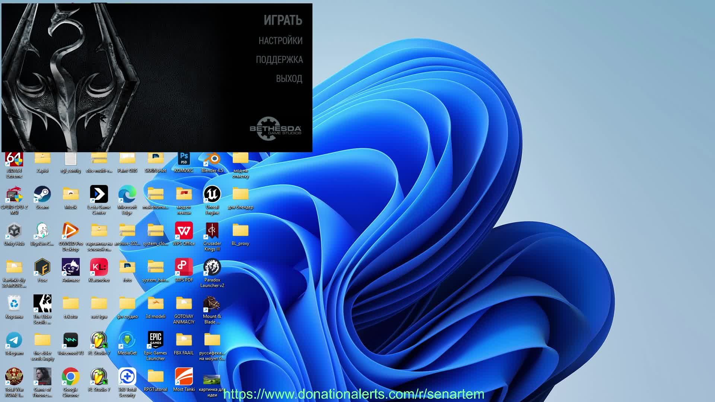Open НАСТРОЙКИ in the Skyrim launcher
This screenshot has width=715, height=402.
pyautogui.click(x=280, y=41)
